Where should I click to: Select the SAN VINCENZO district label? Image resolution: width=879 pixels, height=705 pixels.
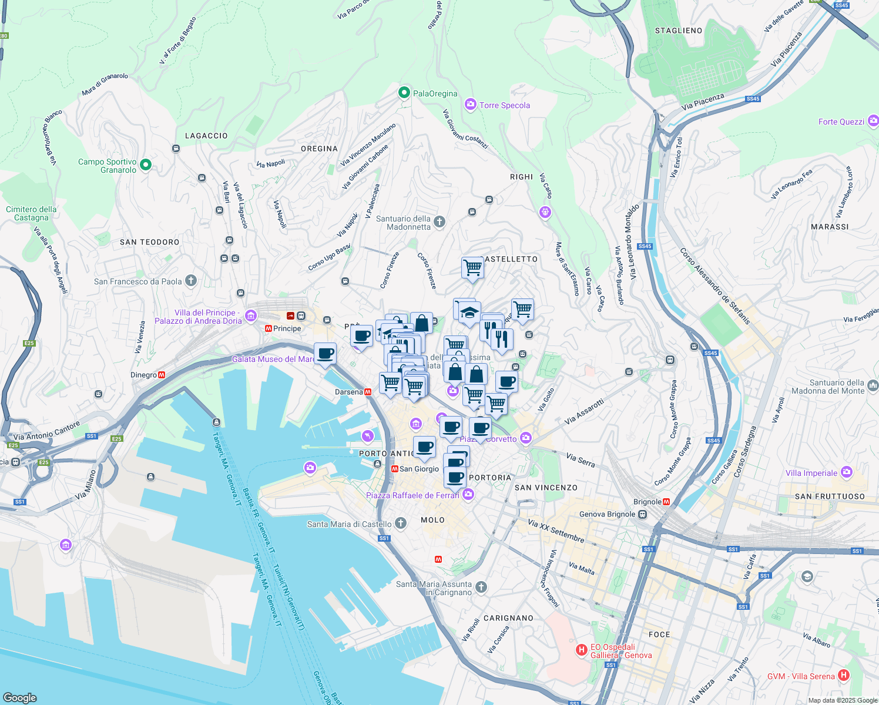546,488
